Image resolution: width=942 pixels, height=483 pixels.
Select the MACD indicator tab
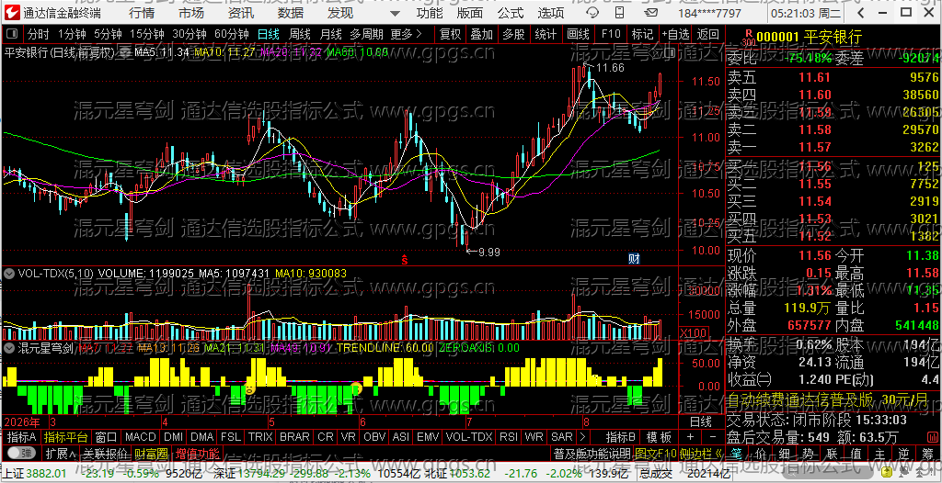[141, 437]
